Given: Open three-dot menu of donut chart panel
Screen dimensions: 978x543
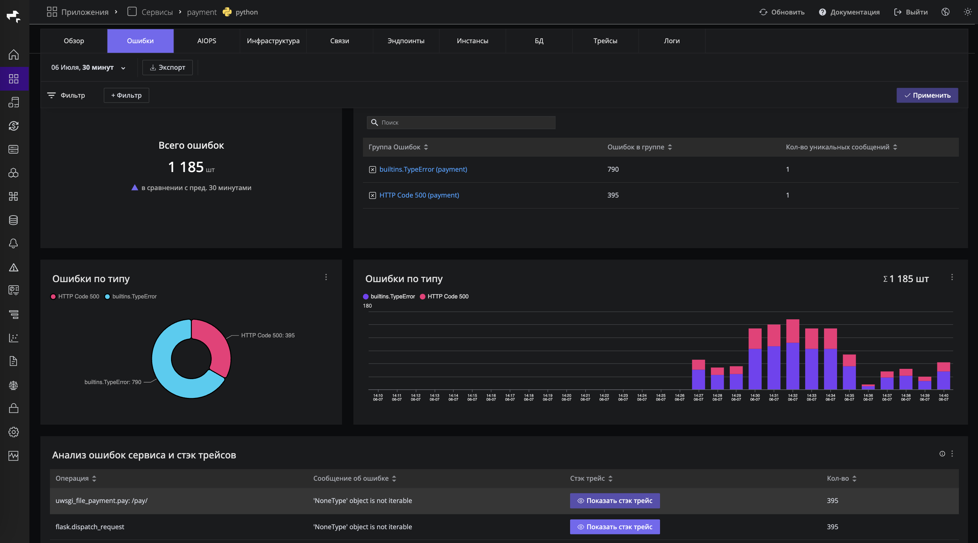Looking at the screenshot, I should point(326,277).
